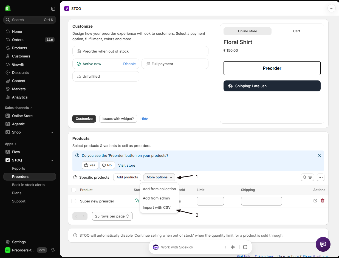Go to next page of products
Image resolution: width=339 pixels, height=258 pixels.
(84, 216)
